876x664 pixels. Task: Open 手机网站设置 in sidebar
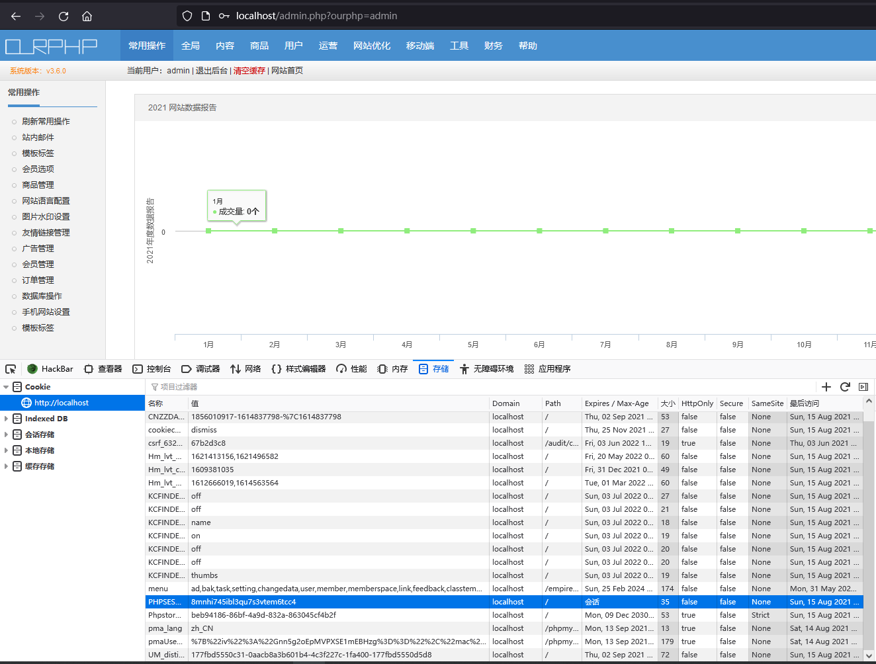(46, 312)
